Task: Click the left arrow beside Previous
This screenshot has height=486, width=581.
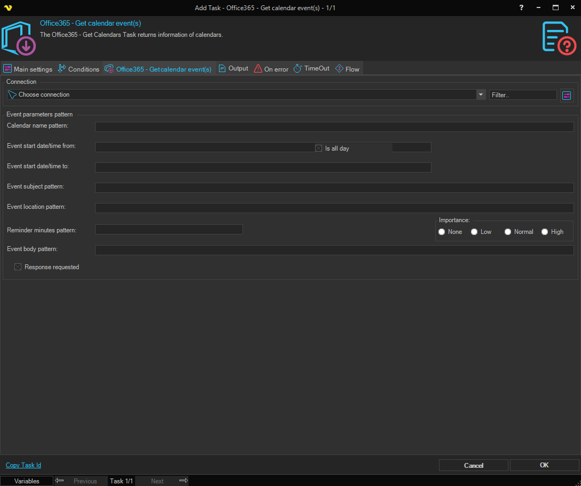Action: click(x=59, y=481)
